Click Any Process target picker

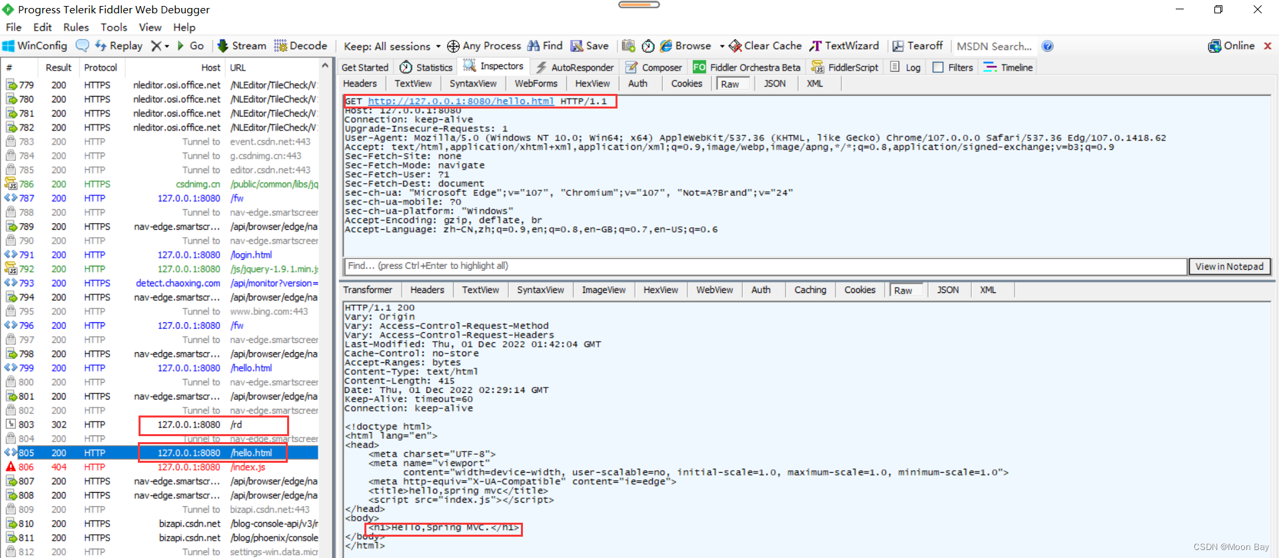click(x=484, y=46)
